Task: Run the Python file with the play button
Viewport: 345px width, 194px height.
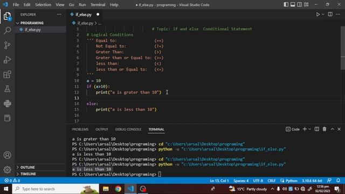Action: tap(318, 15)
